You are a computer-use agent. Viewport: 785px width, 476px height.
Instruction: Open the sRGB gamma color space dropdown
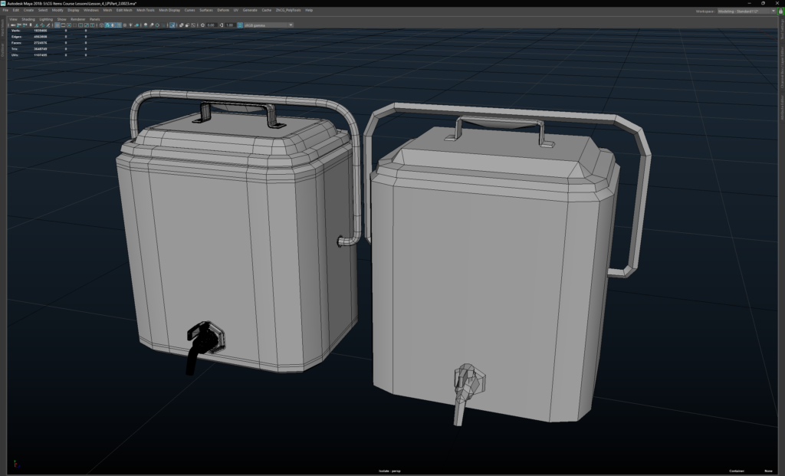(x=268, y=25)
